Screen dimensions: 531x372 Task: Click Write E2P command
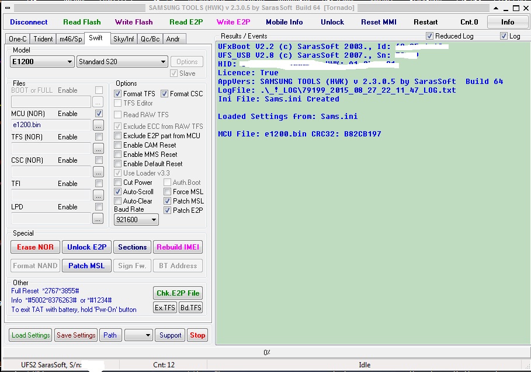[x=233, y=22]
